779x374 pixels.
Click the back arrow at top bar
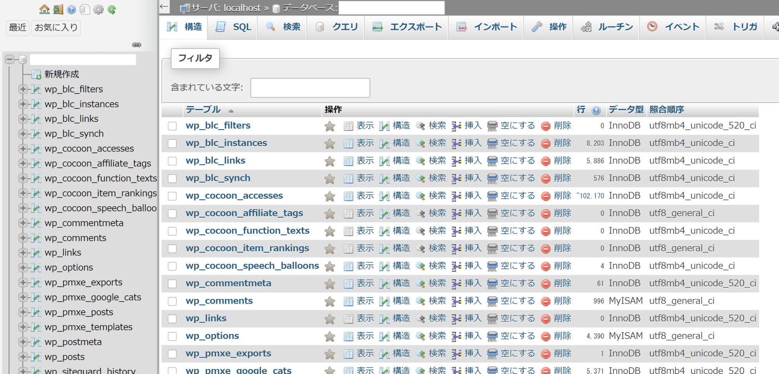coord(164,7)
